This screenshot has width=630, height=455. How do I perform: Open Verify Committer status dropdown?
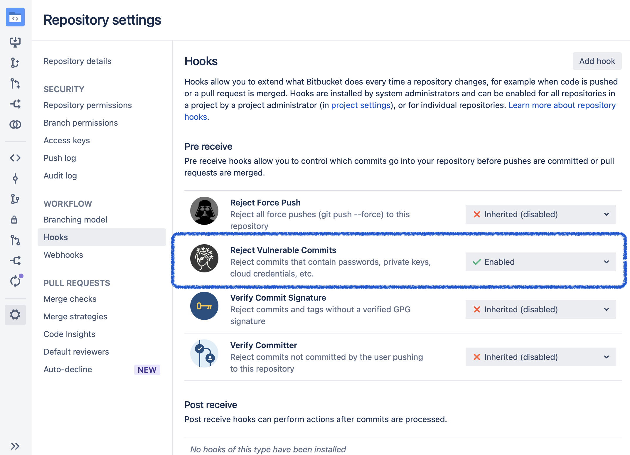[x=540, y=357]
